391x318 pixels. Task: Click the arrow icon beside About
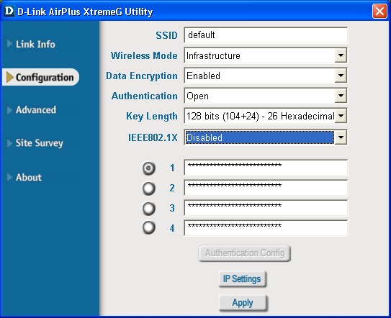pos(10,177)
